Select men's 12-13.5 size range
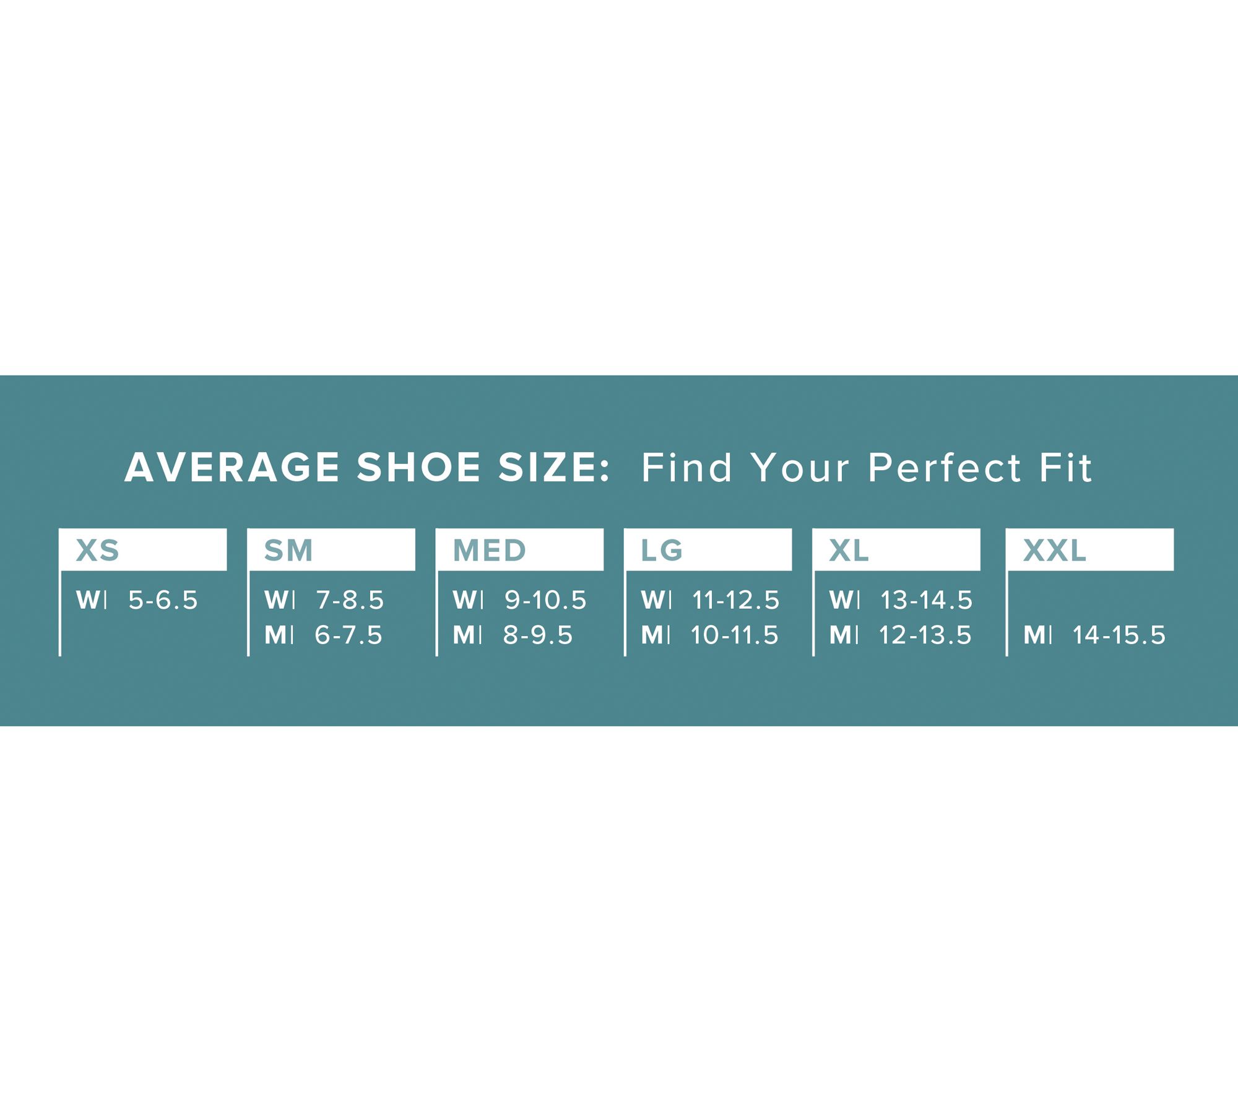The height and width of the screenshot is (1100, 1238). point(925,635)
